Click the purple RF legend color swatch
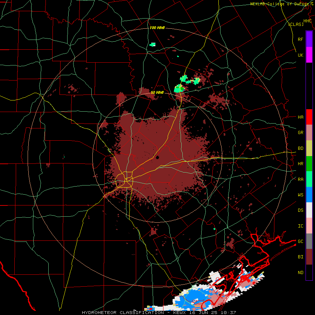This screenshot has height=315, width=315. coord(309,39)
